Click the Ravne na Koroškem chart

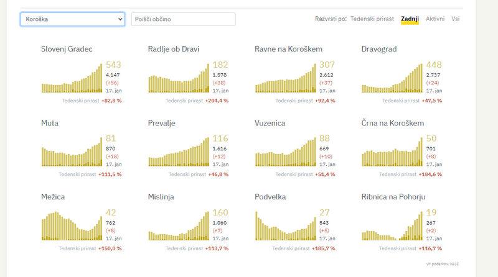286,79
